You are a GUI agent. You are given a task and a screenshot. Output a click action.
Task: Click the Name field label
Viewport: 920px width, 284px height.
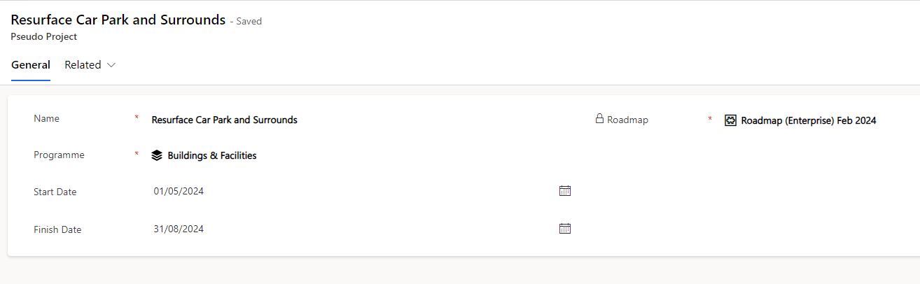pos(47,119)
